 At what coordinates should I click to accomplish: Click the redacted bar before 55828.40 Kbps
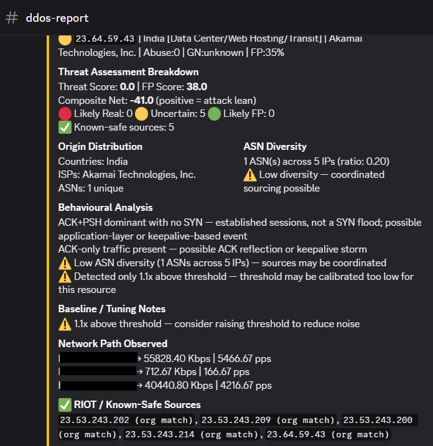click(x=98, y=358)
